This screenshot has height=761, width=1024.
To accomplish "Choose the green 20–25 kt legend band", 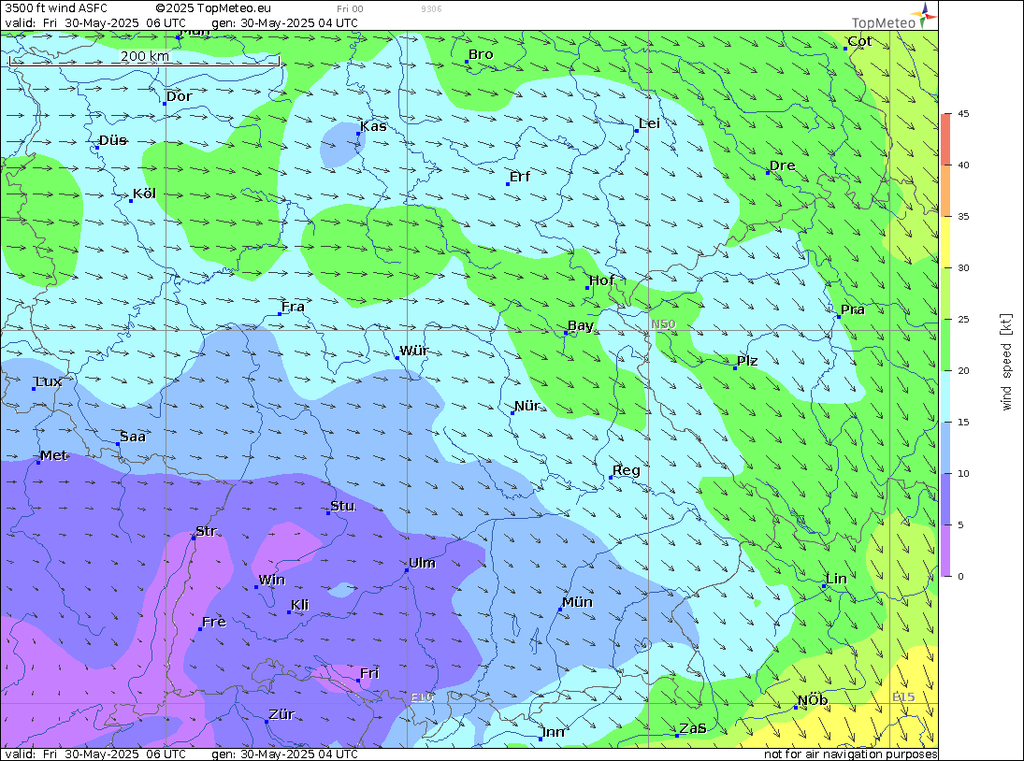I will click(946, 345).
